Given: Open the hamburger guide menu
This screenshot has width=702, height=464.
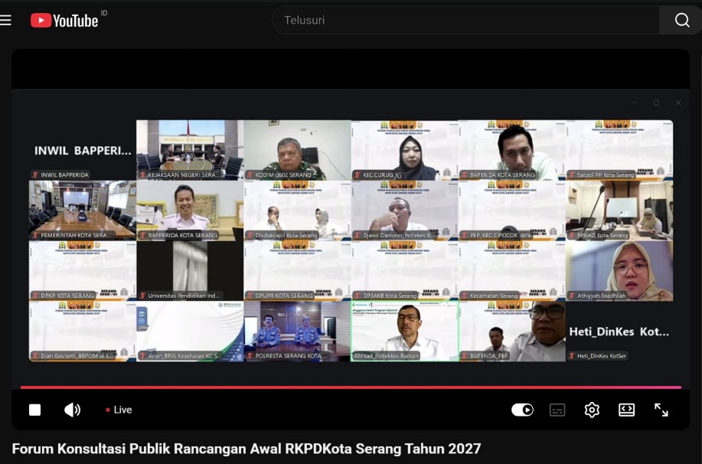Looking at the screenshot, I should (6, 21).
